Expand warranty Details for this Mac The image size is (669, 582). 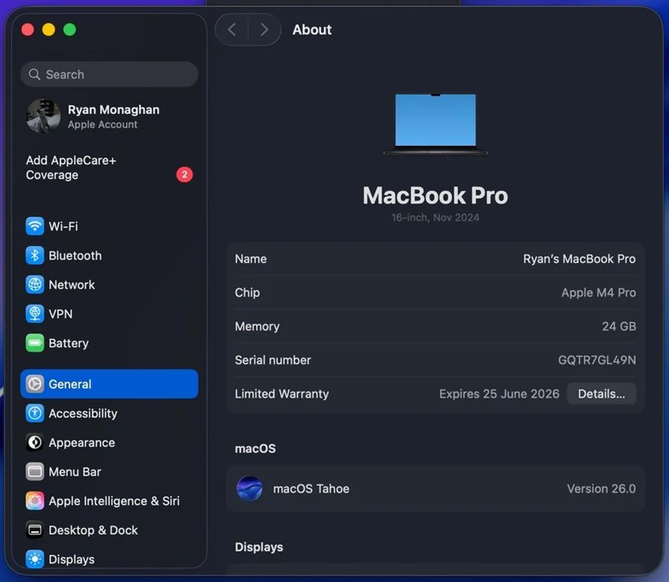click(602, 394)
